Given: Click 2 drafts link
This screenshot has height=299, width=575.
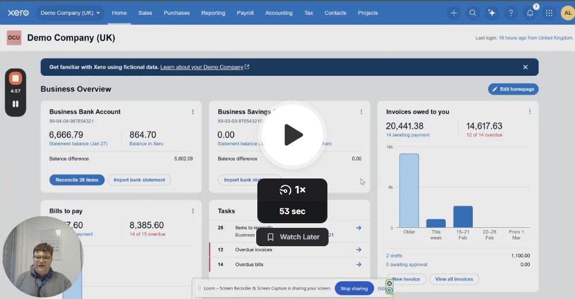Looking at the screenshot, I should pos(394,256).
